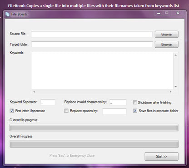Maximize the File Bomb window
The height and width of the screenshot is (168, 189).
coord(167,13)
